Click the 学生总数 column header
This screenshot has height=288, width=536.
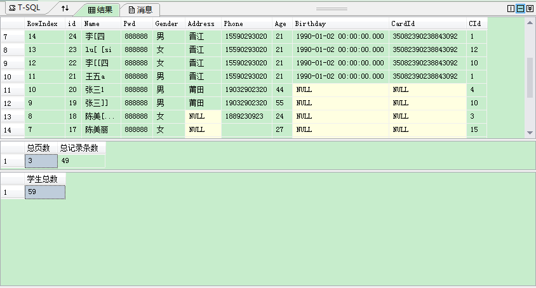click(x=45, y=179)
